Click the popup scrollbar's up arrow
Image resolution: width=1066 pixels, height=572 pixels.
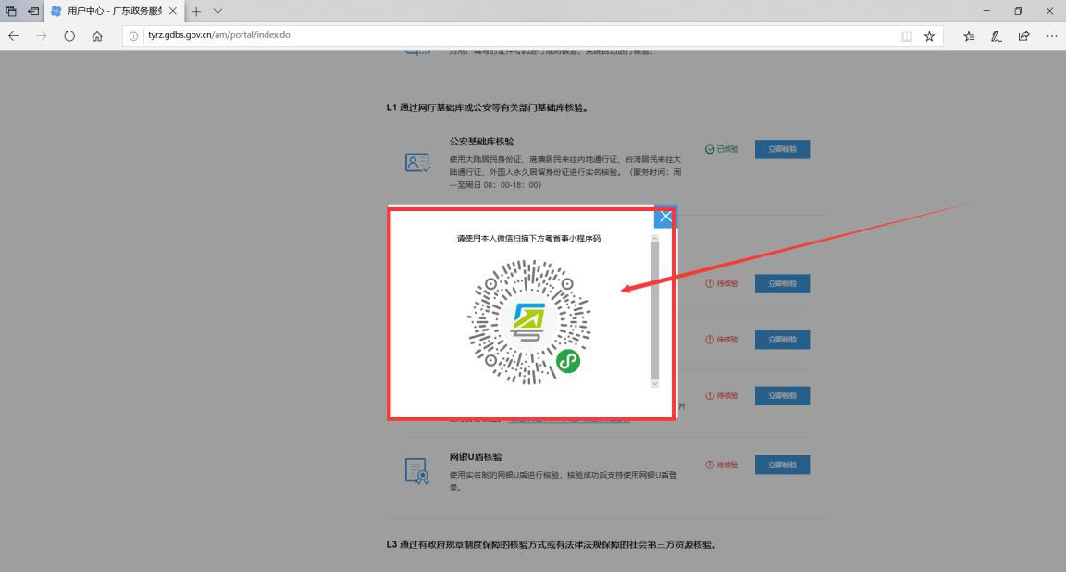coord(655,239)
